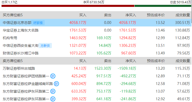Open the 万联证券鄂州古城路 seat
Screen dimensions: 192x102
tap(19, 68)
